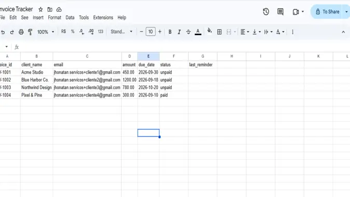Select the cell 'Blue Harbor Co.'
Screen dimensions: 350x197
point(37,80)
